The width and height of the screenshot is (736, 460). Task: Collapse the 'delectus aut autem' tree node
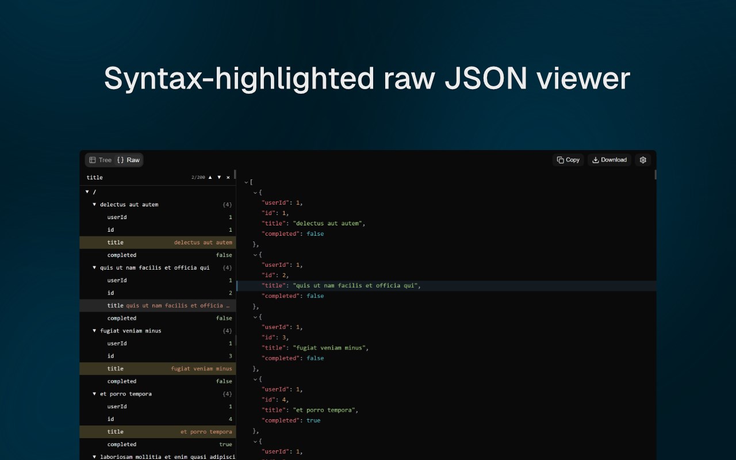(x=94, y=204)
